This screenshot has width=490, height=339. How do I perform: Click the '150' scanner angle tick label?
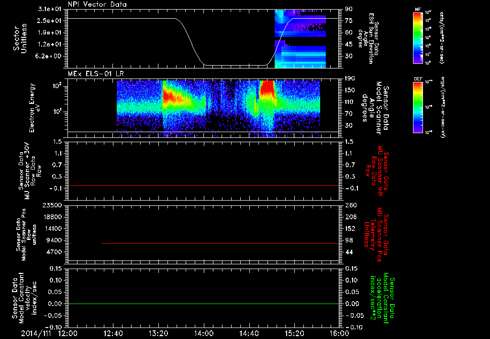point(351,90)
